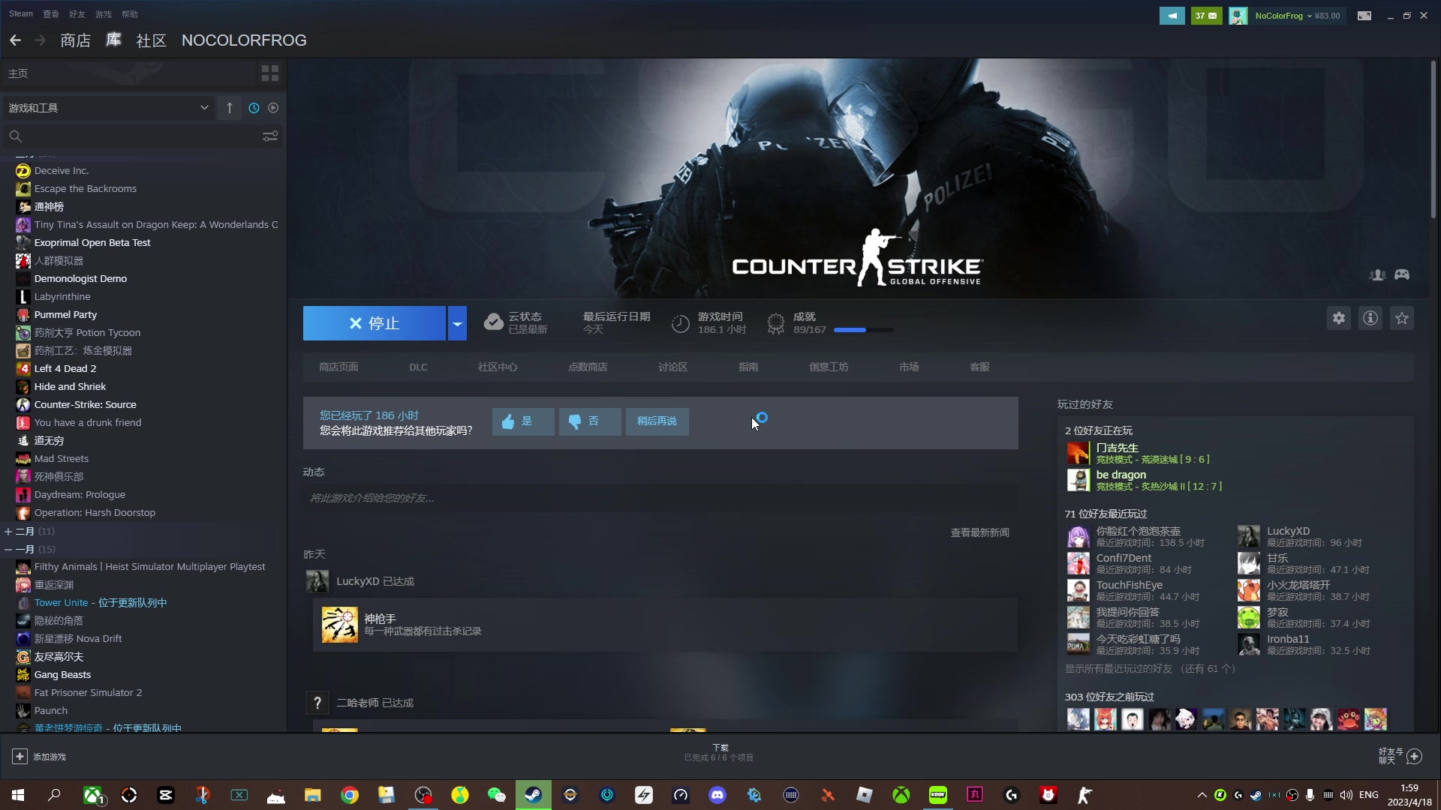Open Discord from the taskbar
1441x810 pixels.
click(717, 795)
